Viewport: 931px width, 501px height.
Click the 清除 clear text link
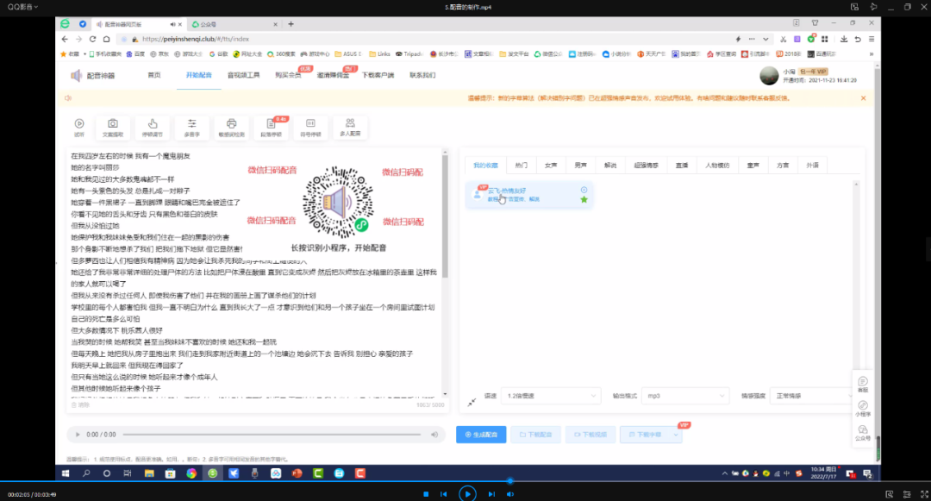[x=80, y=404]
